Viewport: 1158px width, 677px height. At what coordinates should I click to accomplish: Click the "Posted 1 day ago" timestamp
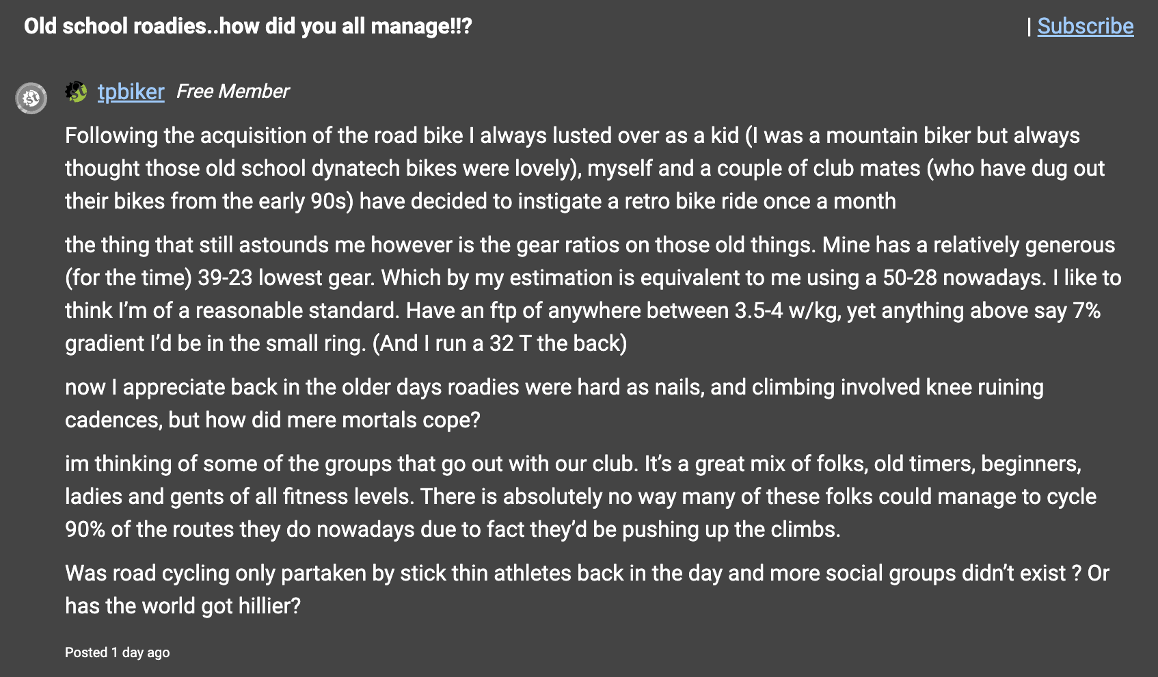pyautogui.click(x=117, y=652)
